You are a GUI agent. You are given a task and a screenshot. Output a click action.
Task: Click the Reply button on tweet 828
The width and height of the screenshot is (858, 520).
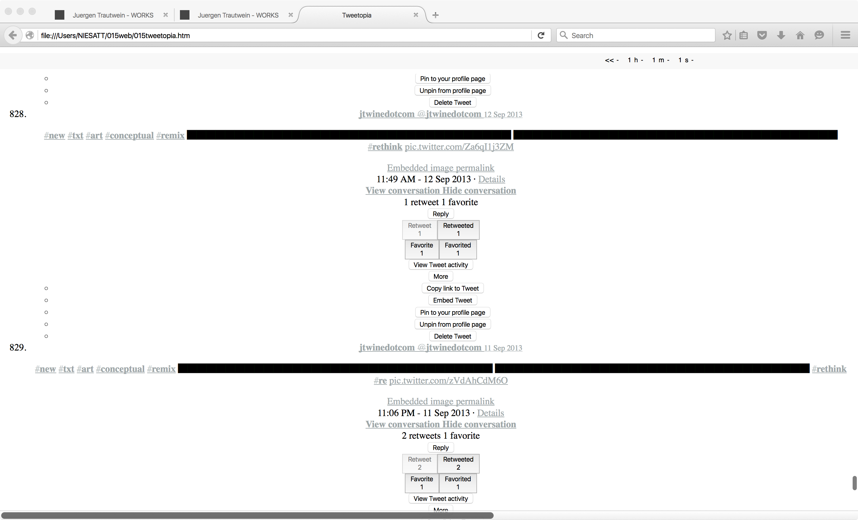click(440, 214)
